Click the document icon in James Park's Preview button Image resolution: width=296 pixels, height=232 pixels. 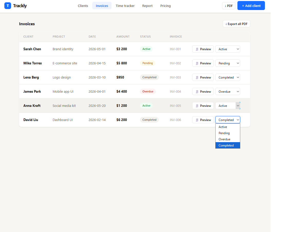click(197, 92)
